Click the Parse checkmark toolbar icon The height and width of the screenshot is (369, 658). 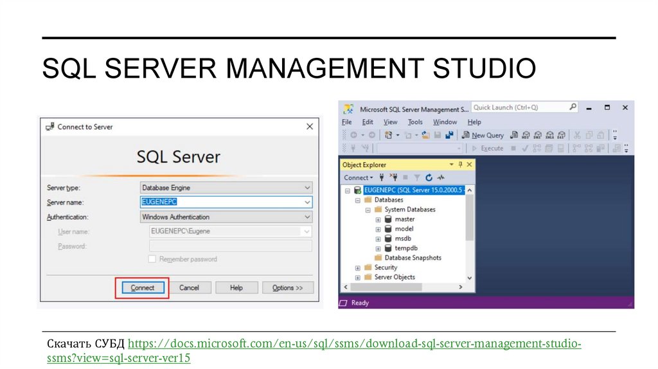point(524,148)
